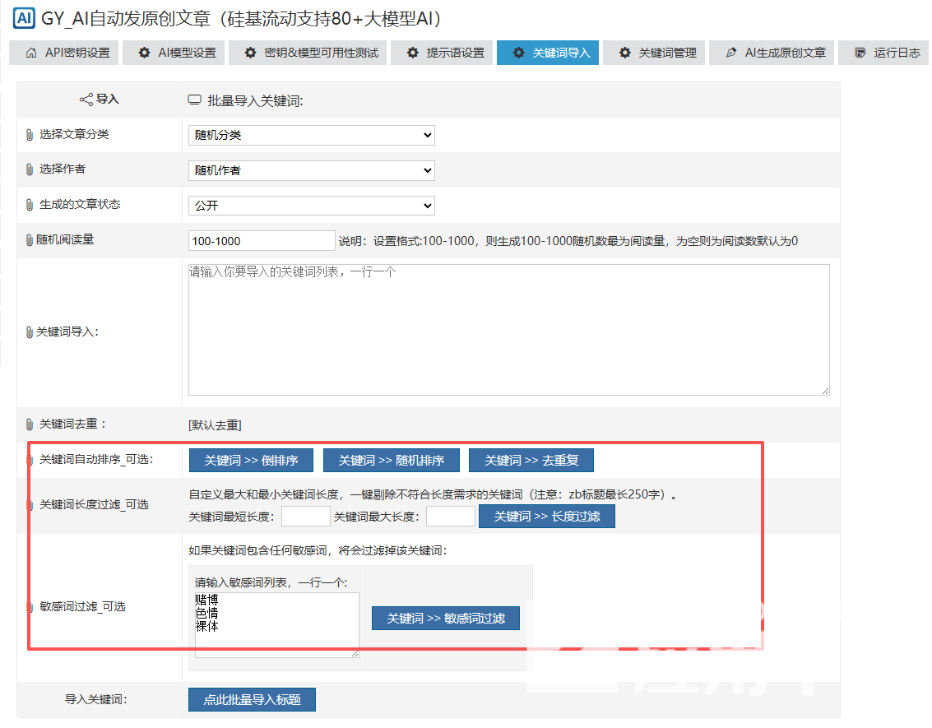Click the 点此批量导入标题 button
The width and height of the screenshot is (932, 728).
point(252,700)
